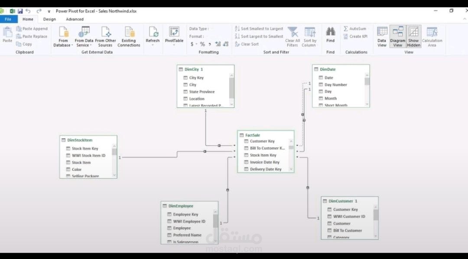The width and height of the screenshot is (468, 259).
Task: Open the From Database dropdown
Action: pyautogui.click(x=63, y=37)
